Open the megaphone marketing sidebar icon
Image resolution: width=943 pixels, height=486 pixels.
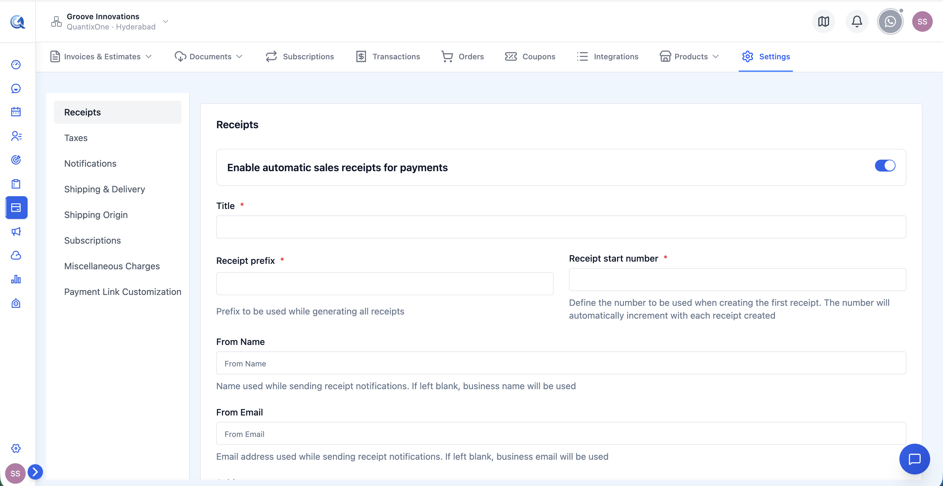pyautogui.click(x=16, y=232)
